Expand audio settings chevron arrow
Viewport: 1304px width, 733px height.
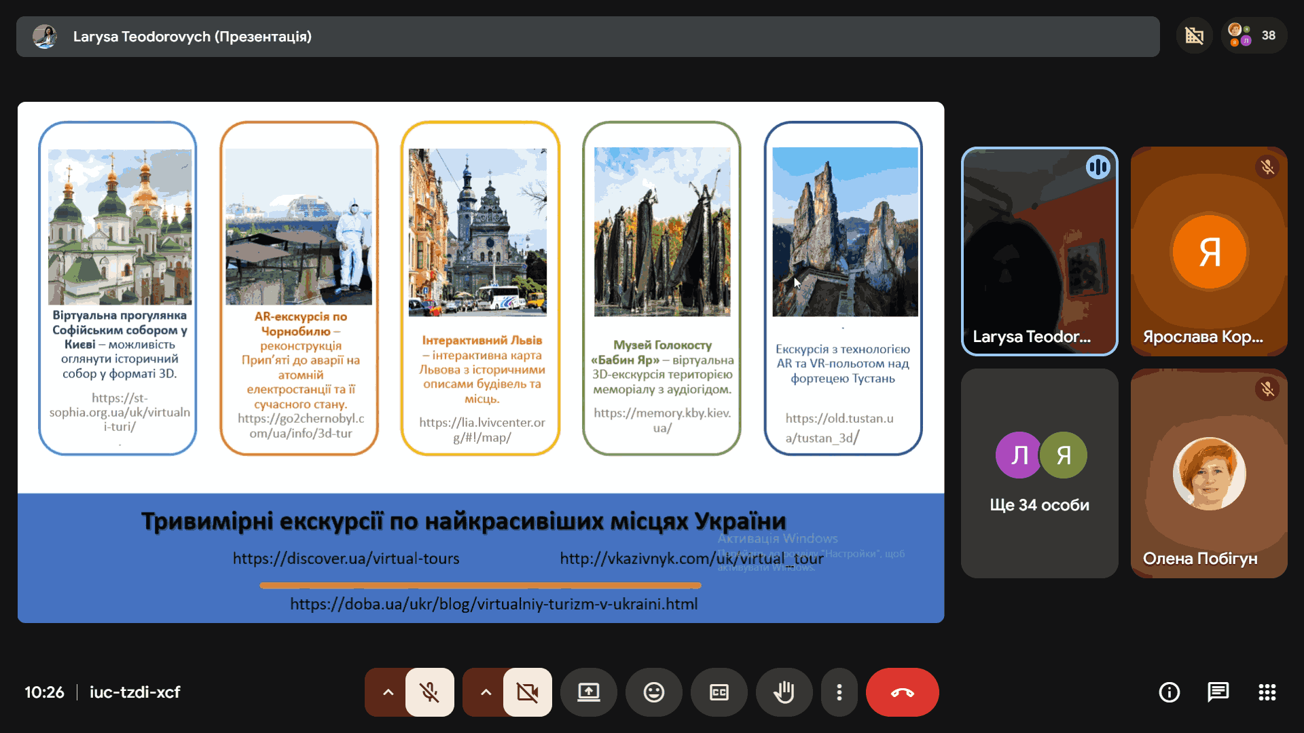pos(388,692)
